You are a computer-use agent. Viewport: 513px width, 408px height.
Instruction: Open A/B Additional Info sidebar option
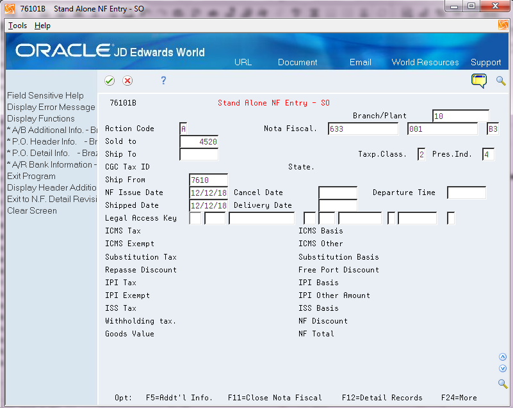(53, 130)
